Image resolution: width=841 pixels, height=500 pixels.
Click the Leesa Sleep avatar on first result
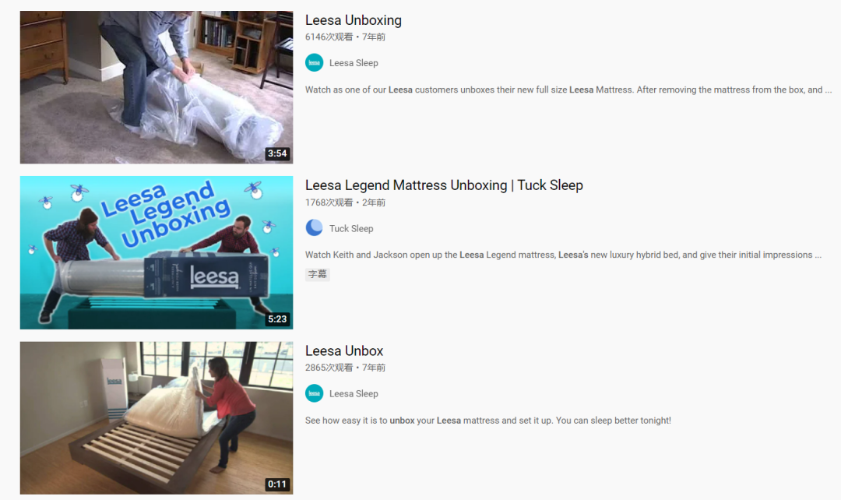pyautogui.click(x=315, y=63)
